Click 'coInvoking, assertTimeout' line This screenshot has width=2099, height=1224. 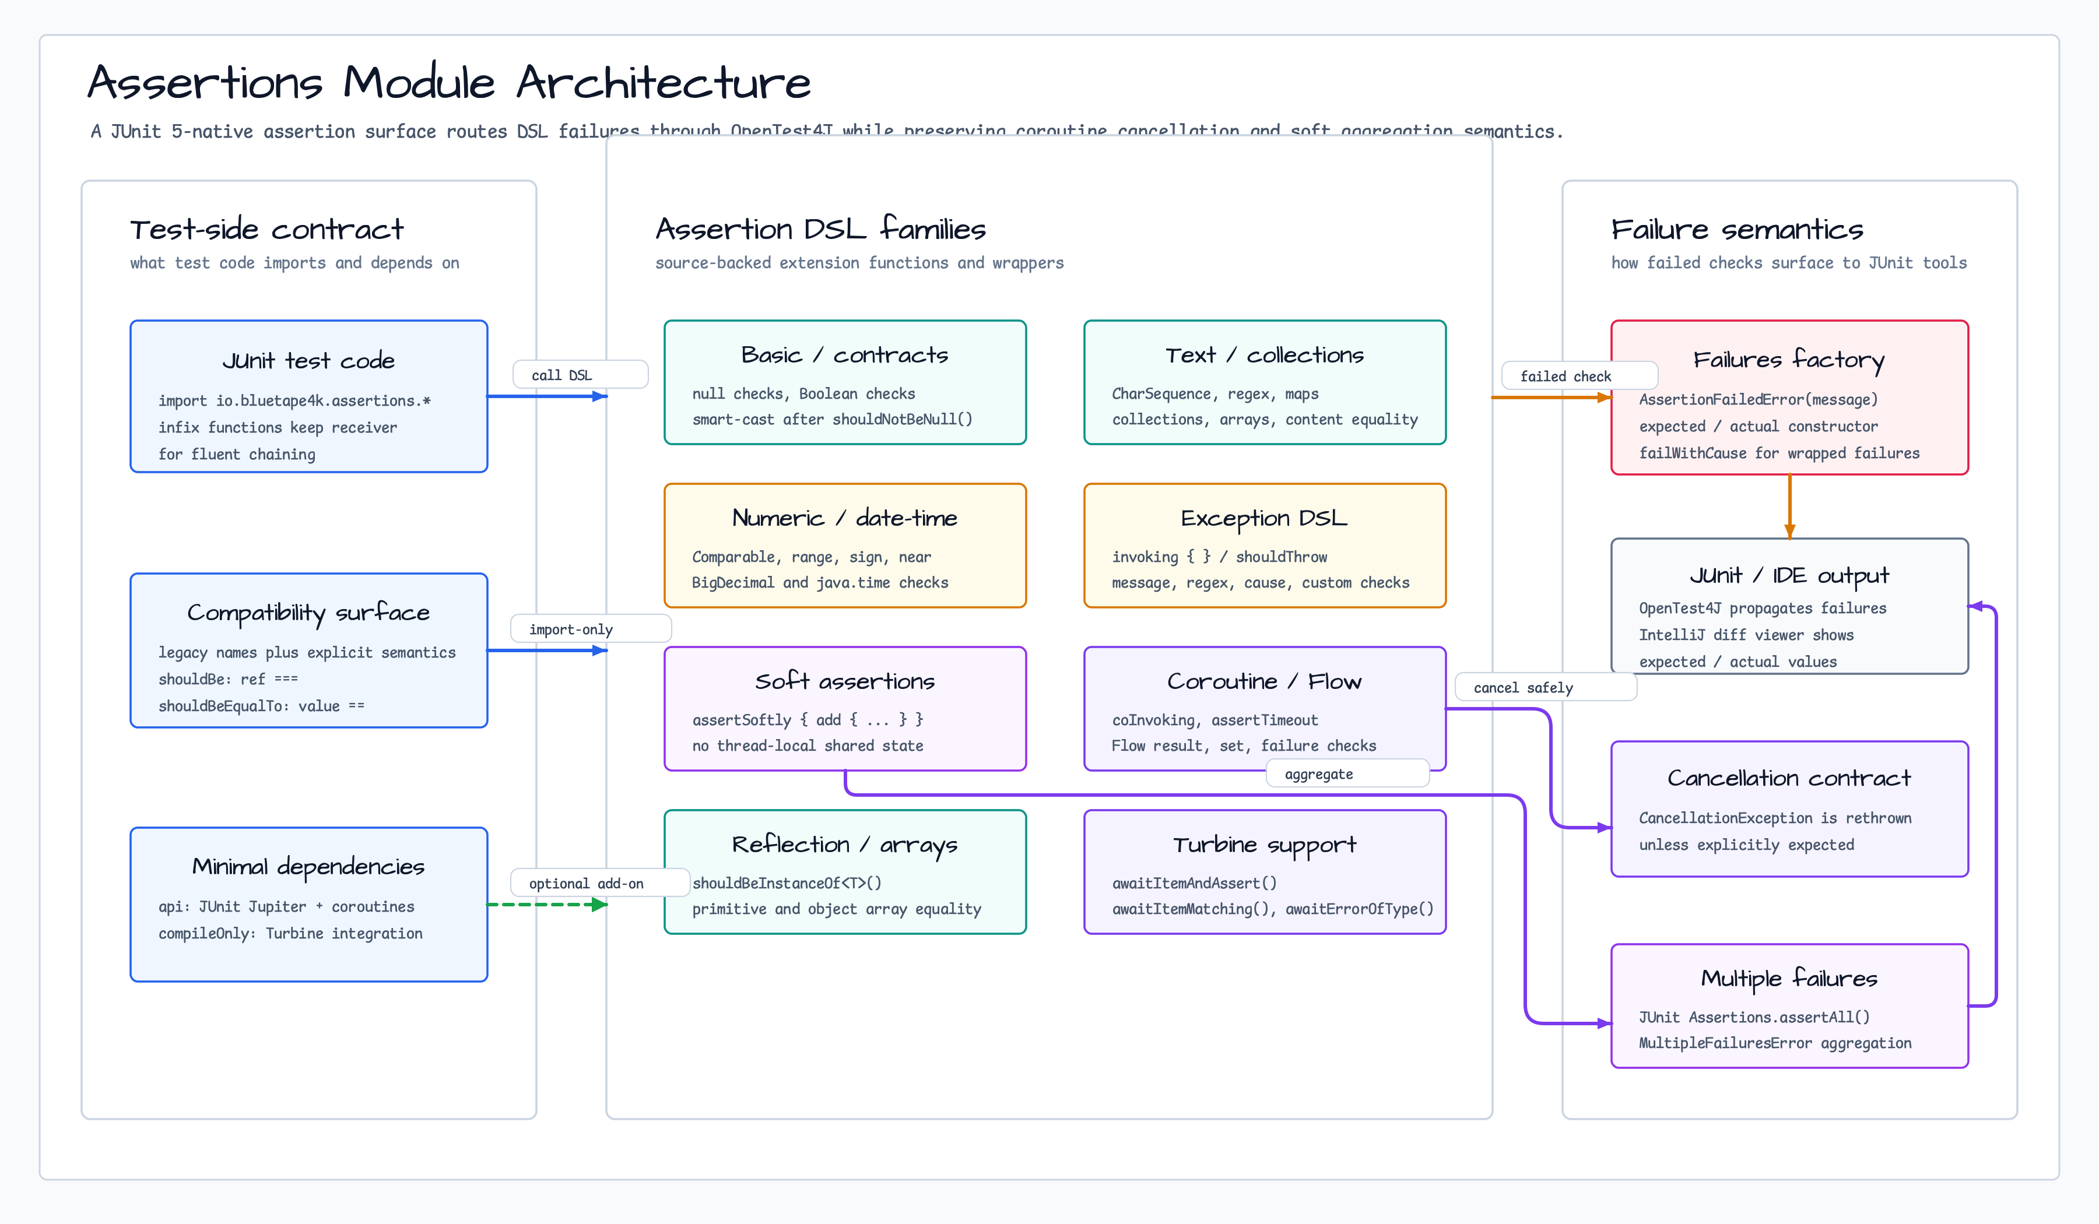(x=1215, y=719)
